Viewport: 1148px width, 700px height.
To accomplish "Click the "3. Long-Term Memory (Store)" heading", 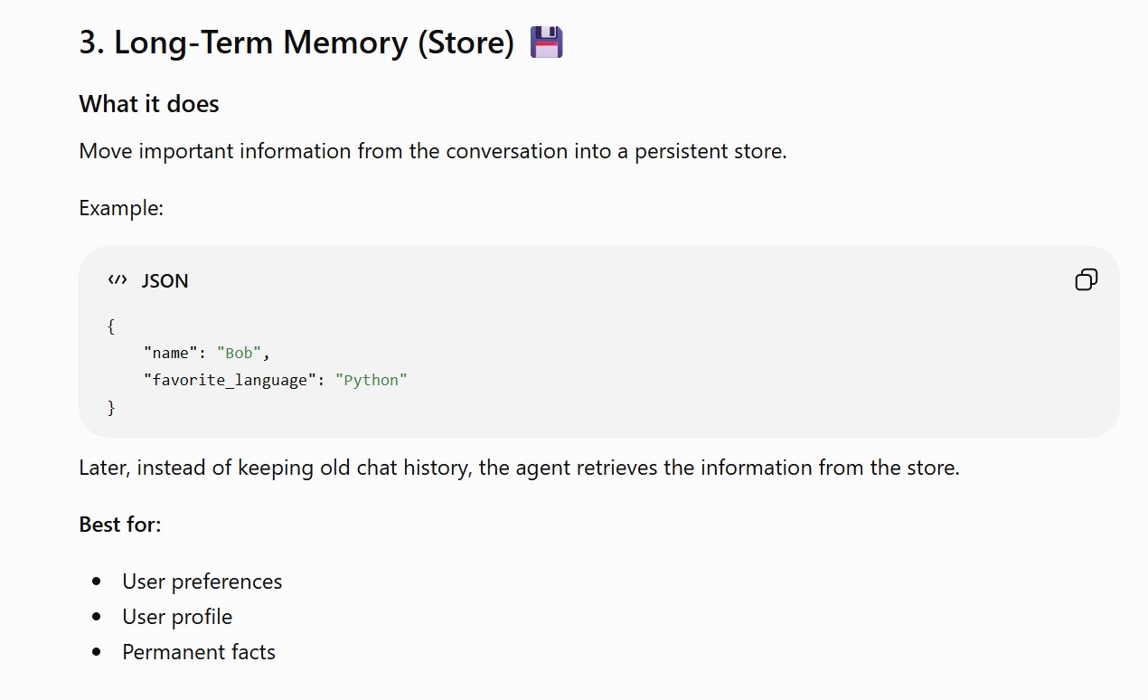I will click(296, 43).
